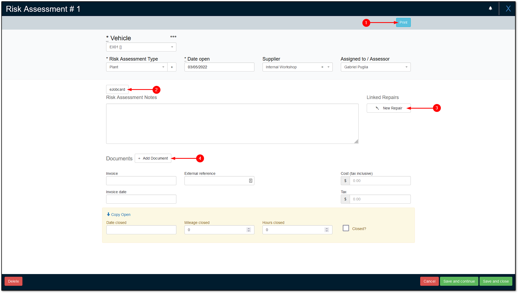Select the Cost (tax inclusive) amount field
This screenshot has width=518, height=293.
(x=380, y=181)
